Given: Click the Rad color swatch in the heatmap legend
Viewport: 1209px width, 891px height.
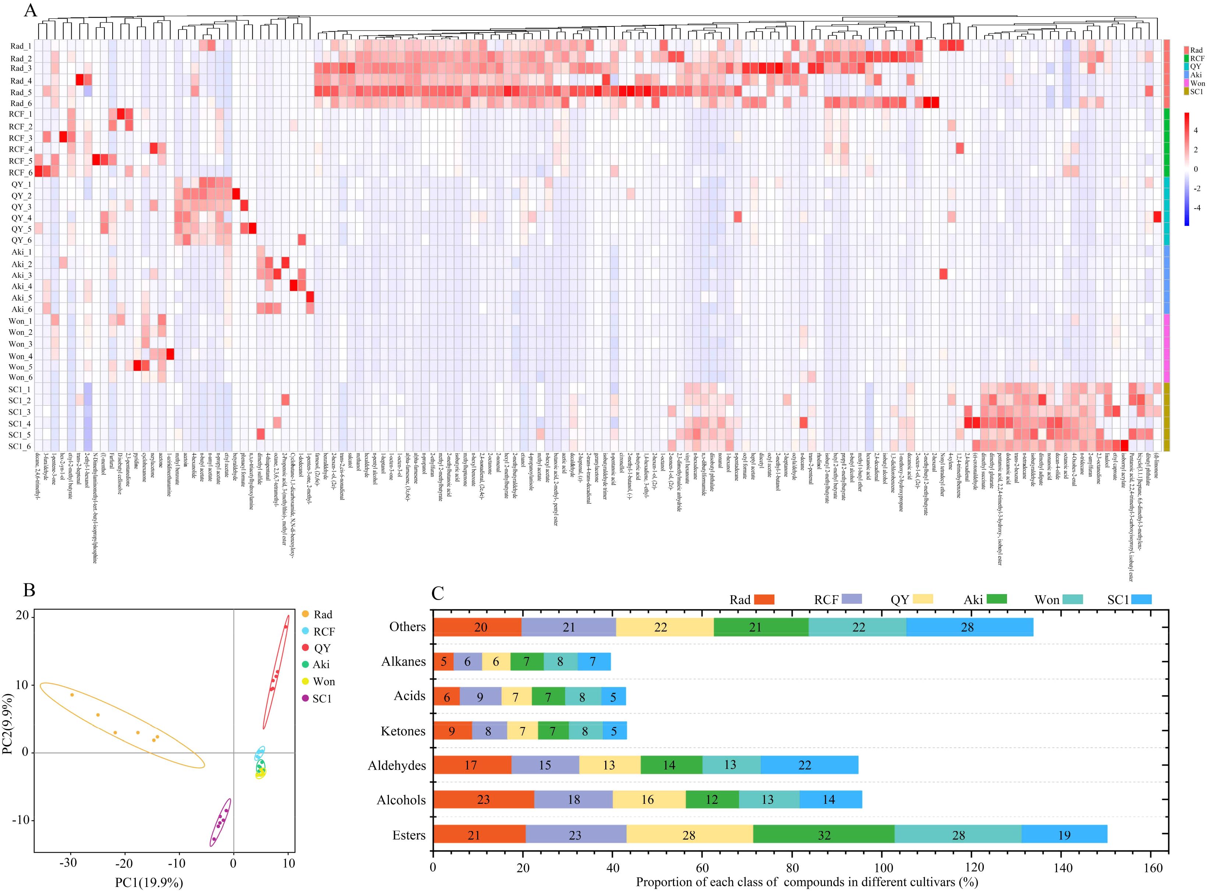Looking at the screenshot, I should point(1187,50).
